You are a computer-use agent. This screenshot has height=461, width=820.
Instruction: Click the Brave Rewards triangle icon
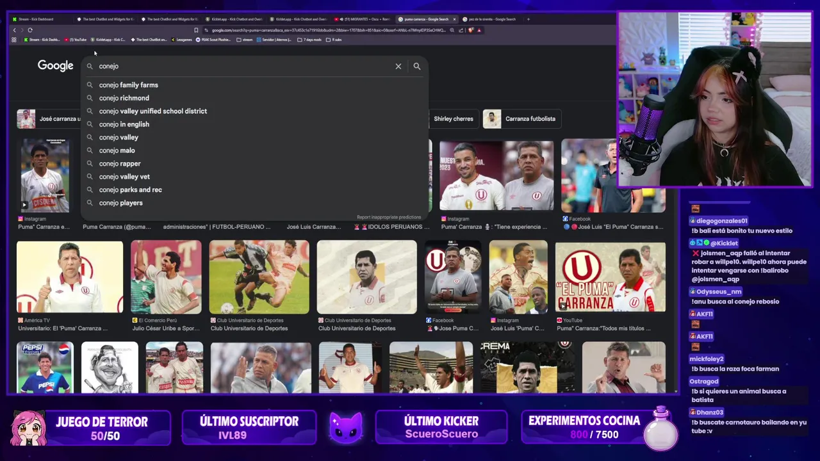tap(479, 30)
